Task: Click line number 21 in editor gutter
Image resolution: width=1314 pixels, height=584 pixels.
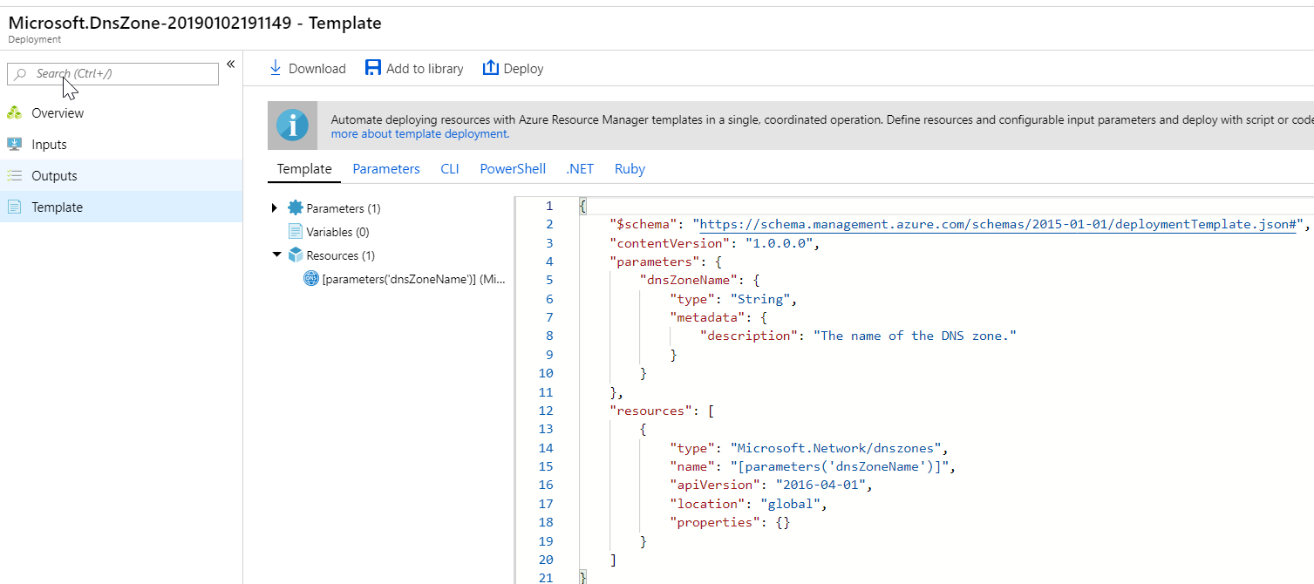Action: click(x=546, y=578)
